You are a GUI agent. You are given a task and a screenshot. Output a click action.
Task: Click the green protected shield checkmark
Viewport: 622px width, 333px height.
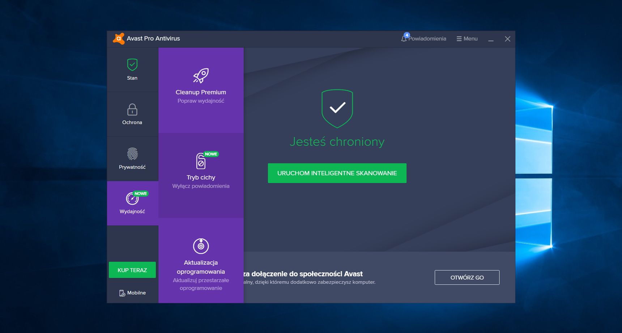coord(337,108)
